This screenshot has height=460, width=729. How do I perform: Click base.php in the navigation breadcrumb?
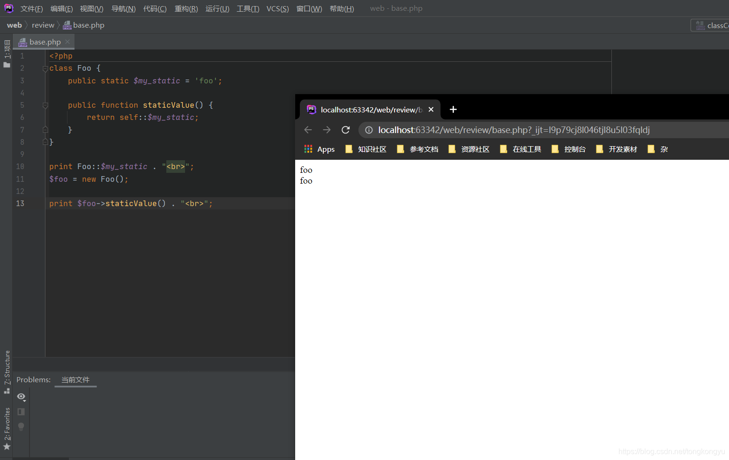84,25
